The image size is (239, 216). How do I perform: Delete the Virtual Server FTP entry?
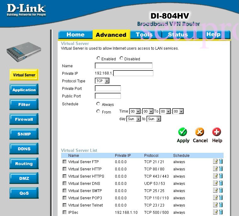pos(221,161)
